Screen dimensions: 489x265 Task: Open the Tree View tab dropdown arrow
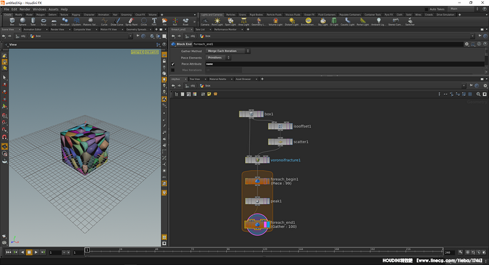click(205, 79)
